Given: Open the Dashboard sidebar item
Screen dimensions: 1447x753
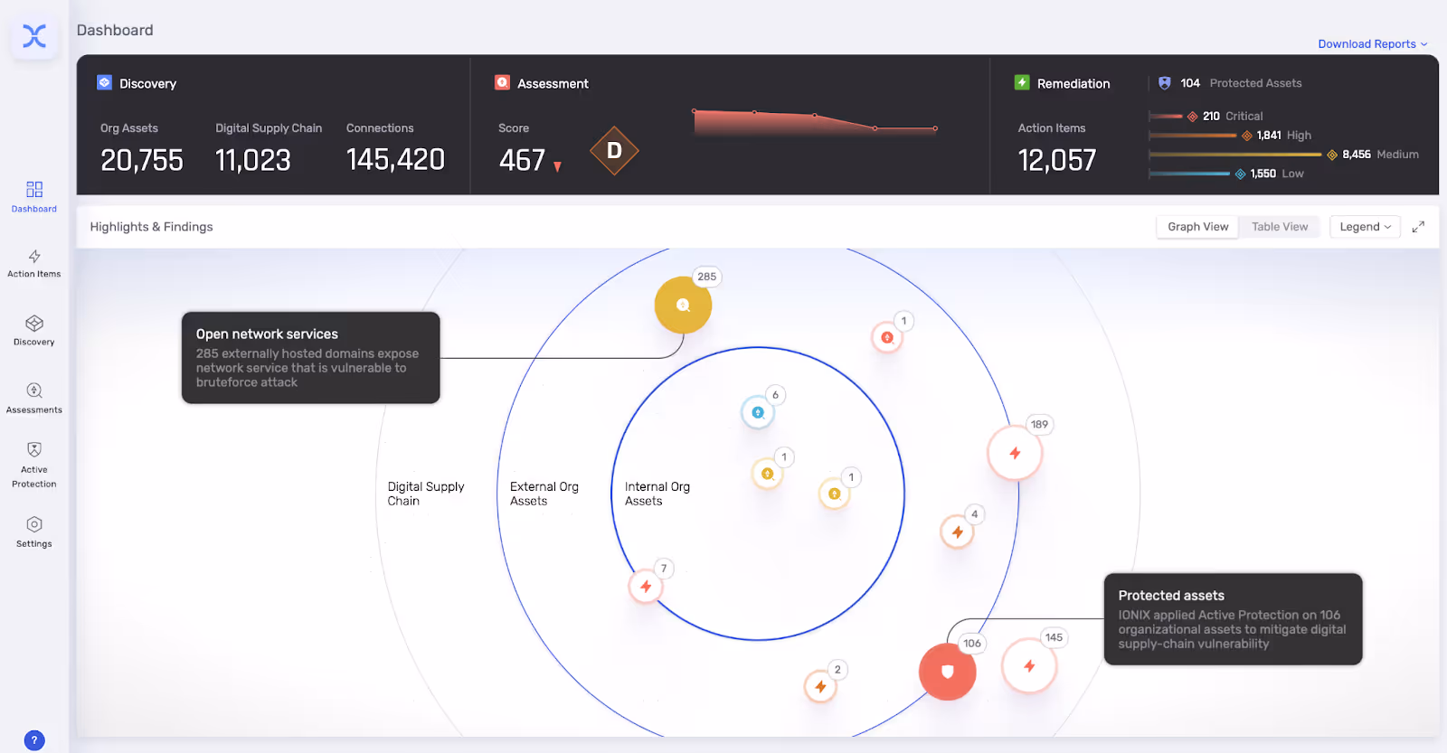Looking at the screenshot, I should click(34, 196).
